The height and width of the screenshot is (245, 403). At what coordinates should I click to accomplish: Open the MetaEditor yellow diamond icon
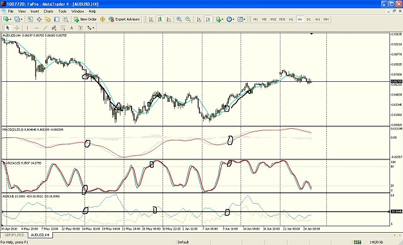pos(103,19)
